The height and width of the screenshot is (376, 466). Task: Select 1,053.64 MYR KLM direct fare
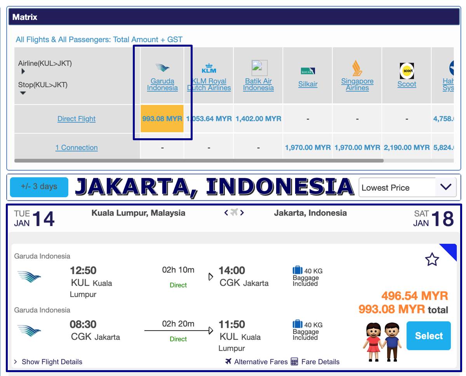(x=209, y=118)
